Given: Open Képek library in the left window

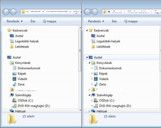Looking at the screenshot, I should click(22, 73).
